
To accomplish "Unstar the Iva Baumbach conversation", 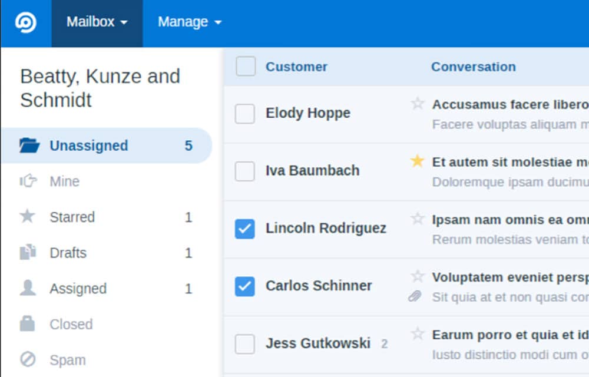I will tap(418, 161).
